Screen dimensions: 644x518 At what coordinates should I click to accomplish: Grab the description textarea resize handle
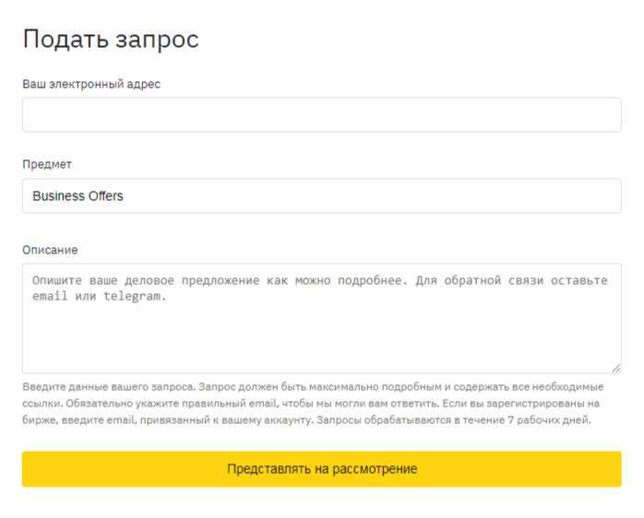pos(616,368)
